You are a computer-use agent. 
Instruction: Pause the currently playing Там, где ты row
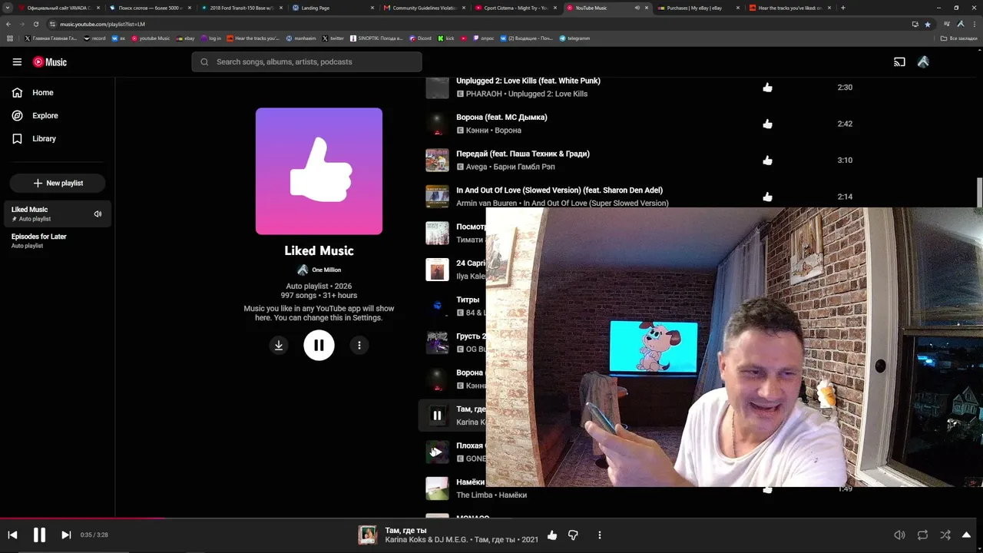pyautogui.click(x=437, y=416)
